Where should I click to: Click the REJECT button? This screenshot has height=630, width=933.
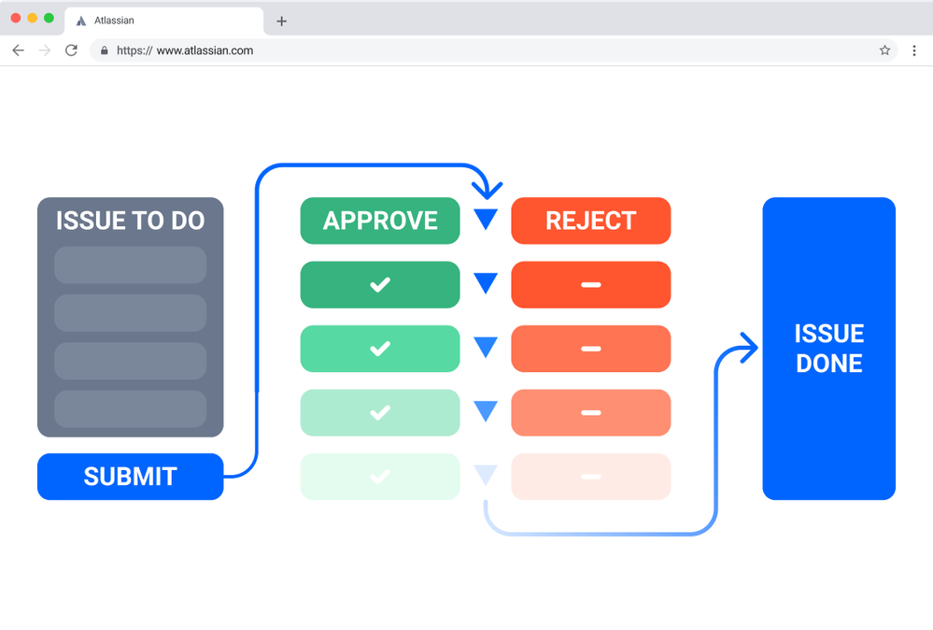coord(590,221)
